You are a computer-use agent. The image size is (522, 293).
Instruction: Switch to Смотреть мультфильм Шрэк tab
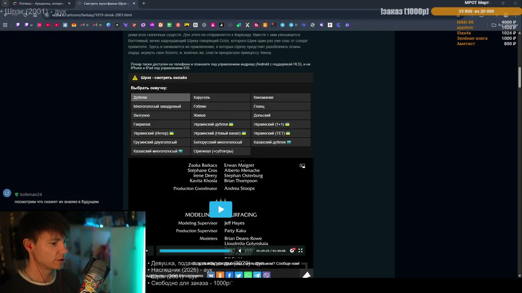(x=106, y=3)
